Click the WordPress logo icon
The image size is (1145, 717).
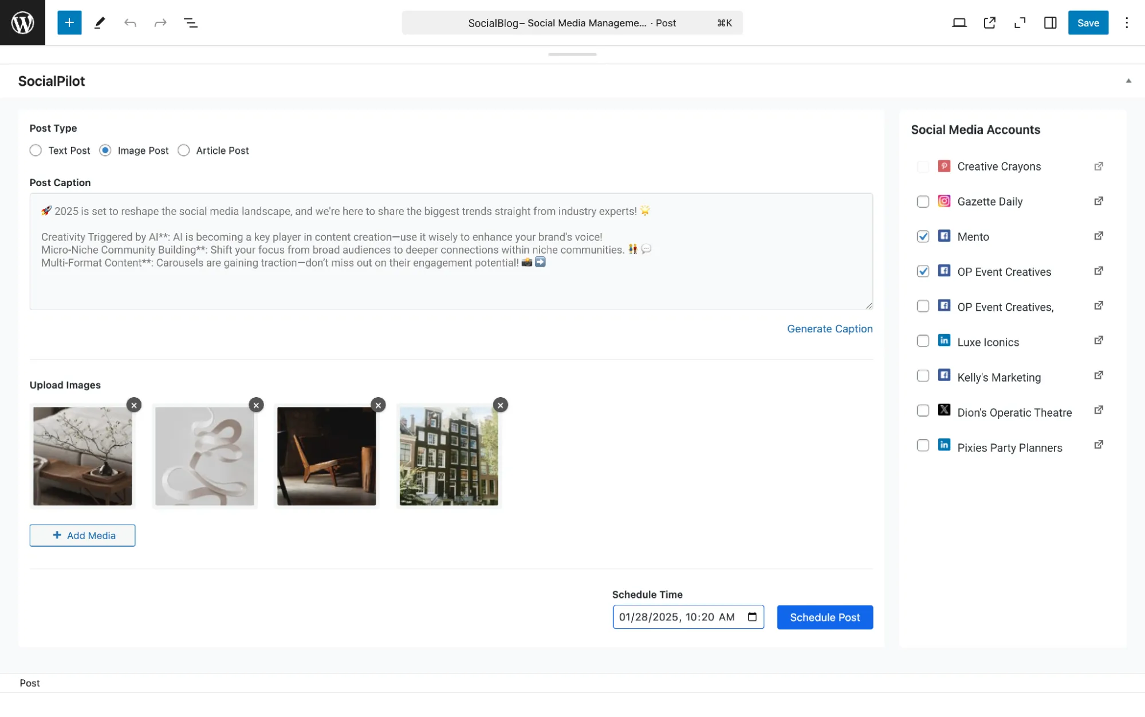(x=22, y=22)
